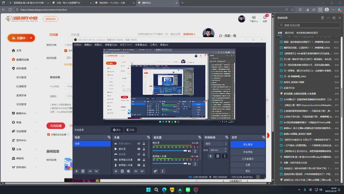Click 工作室模式 button in OBS controls
This screenshot has height=194, width=344.
click(x=248, y=159)
